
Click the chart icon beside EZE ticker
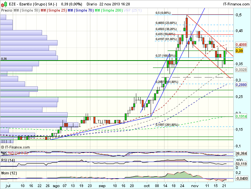[3, 3]
